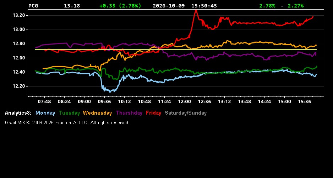Select the Friday legend label
Viewport: 333px width, 178px height.
click(154, 113)
